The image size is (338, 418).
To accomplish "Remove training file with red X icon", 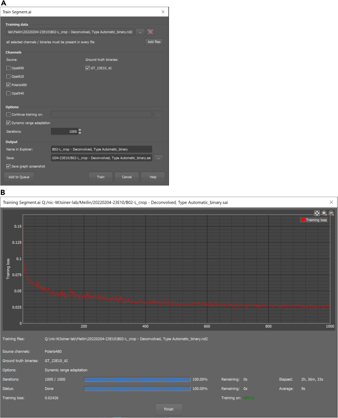I will (x=150, y=32).
